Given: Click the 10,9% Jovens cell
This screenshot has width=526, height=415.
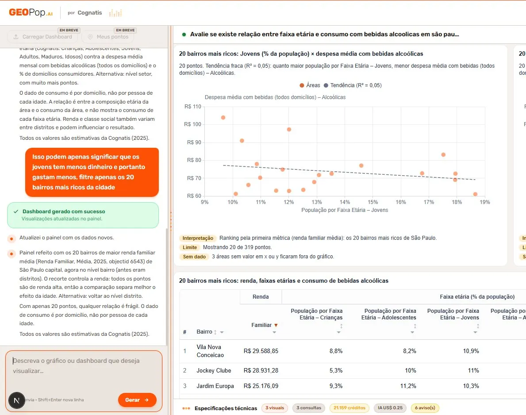Looking at the screenshot, I should [x=471, y=351].
